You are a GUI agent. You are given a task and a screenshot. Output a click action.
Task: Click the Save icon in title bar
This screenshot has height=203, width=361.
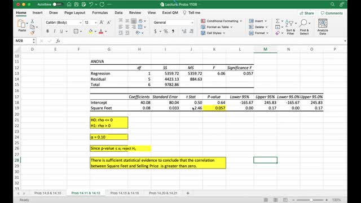(77, 5)
